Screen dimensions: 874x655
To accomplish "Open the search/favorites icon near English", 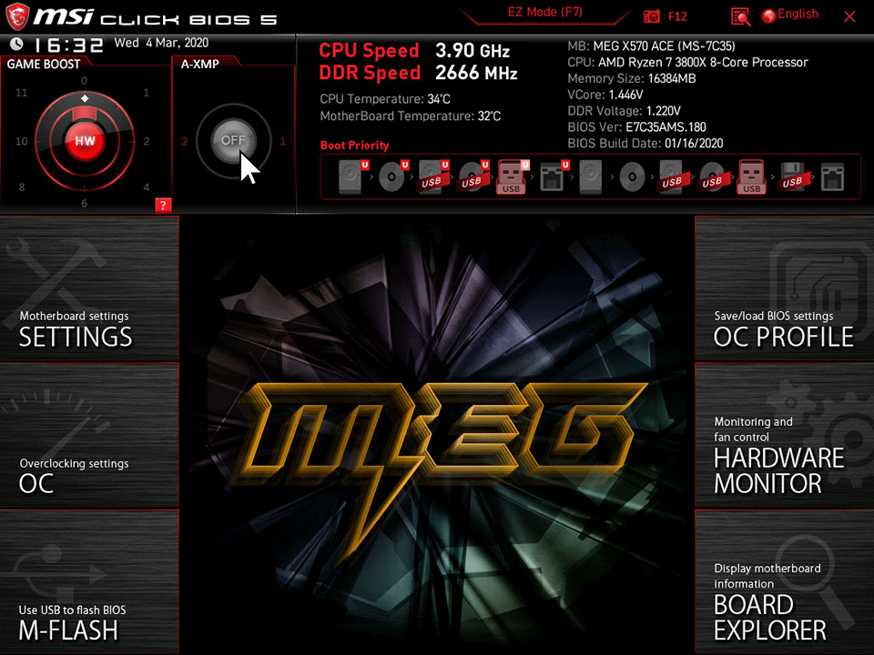I will [740, 16].
